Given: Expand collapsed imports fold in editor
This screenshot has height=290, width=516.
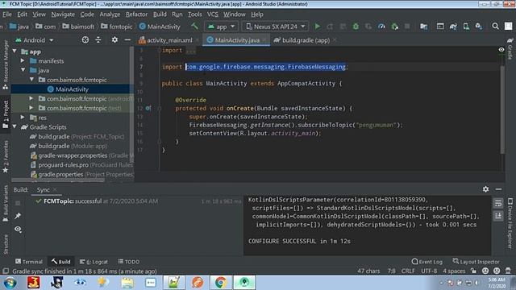Looking at the screenshot, I should click(191, 51).
